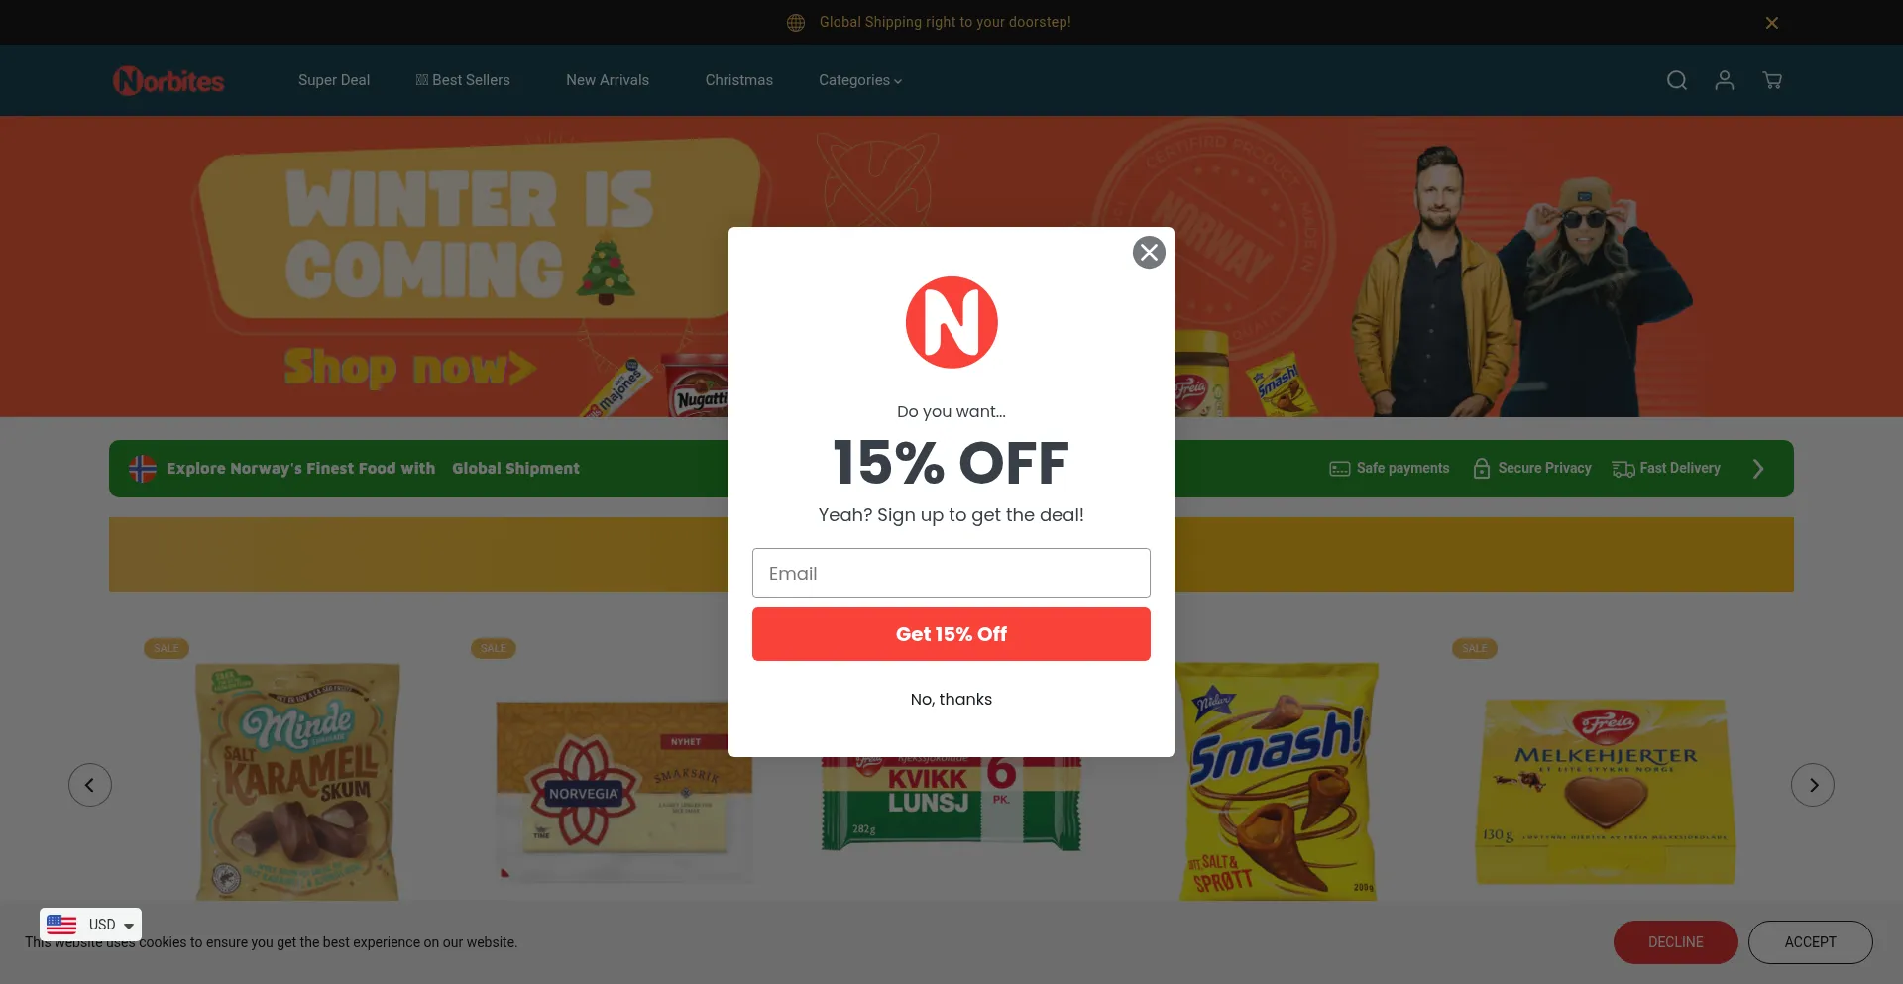Image resolution: width=1903 pixels, height=984 pixels.
Task: Click the round N logo in popup
Action: [x=951, y=322]
